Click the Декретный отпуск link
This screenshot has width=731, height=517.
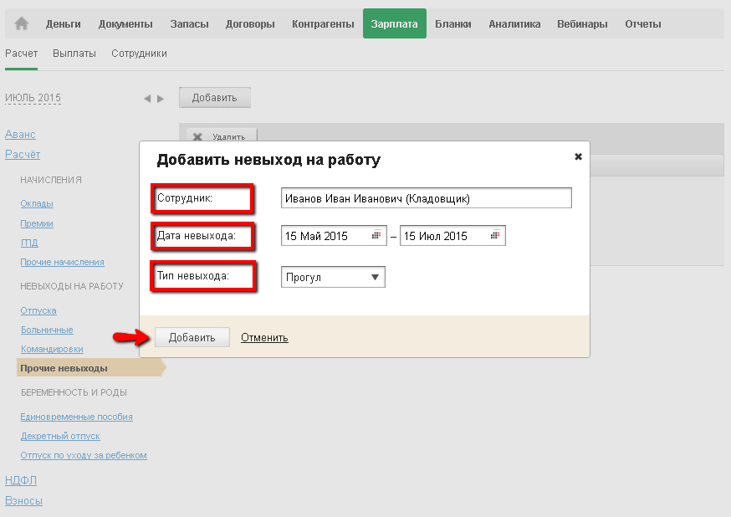tap(60, 436)
